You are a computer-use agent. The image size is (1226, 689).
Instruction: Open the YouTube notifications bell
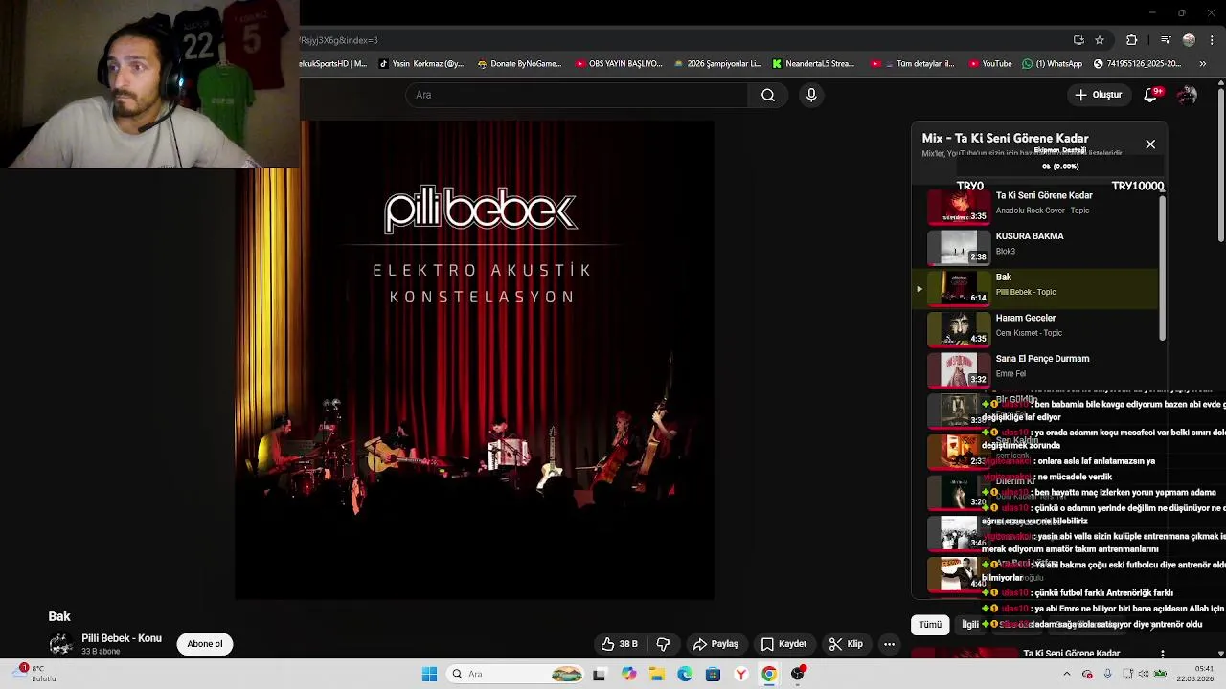point(1151,95)
